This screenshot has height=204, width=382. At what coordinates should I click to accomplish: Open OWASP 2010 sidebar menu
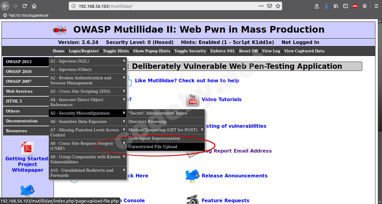click(x=26, y=71)
